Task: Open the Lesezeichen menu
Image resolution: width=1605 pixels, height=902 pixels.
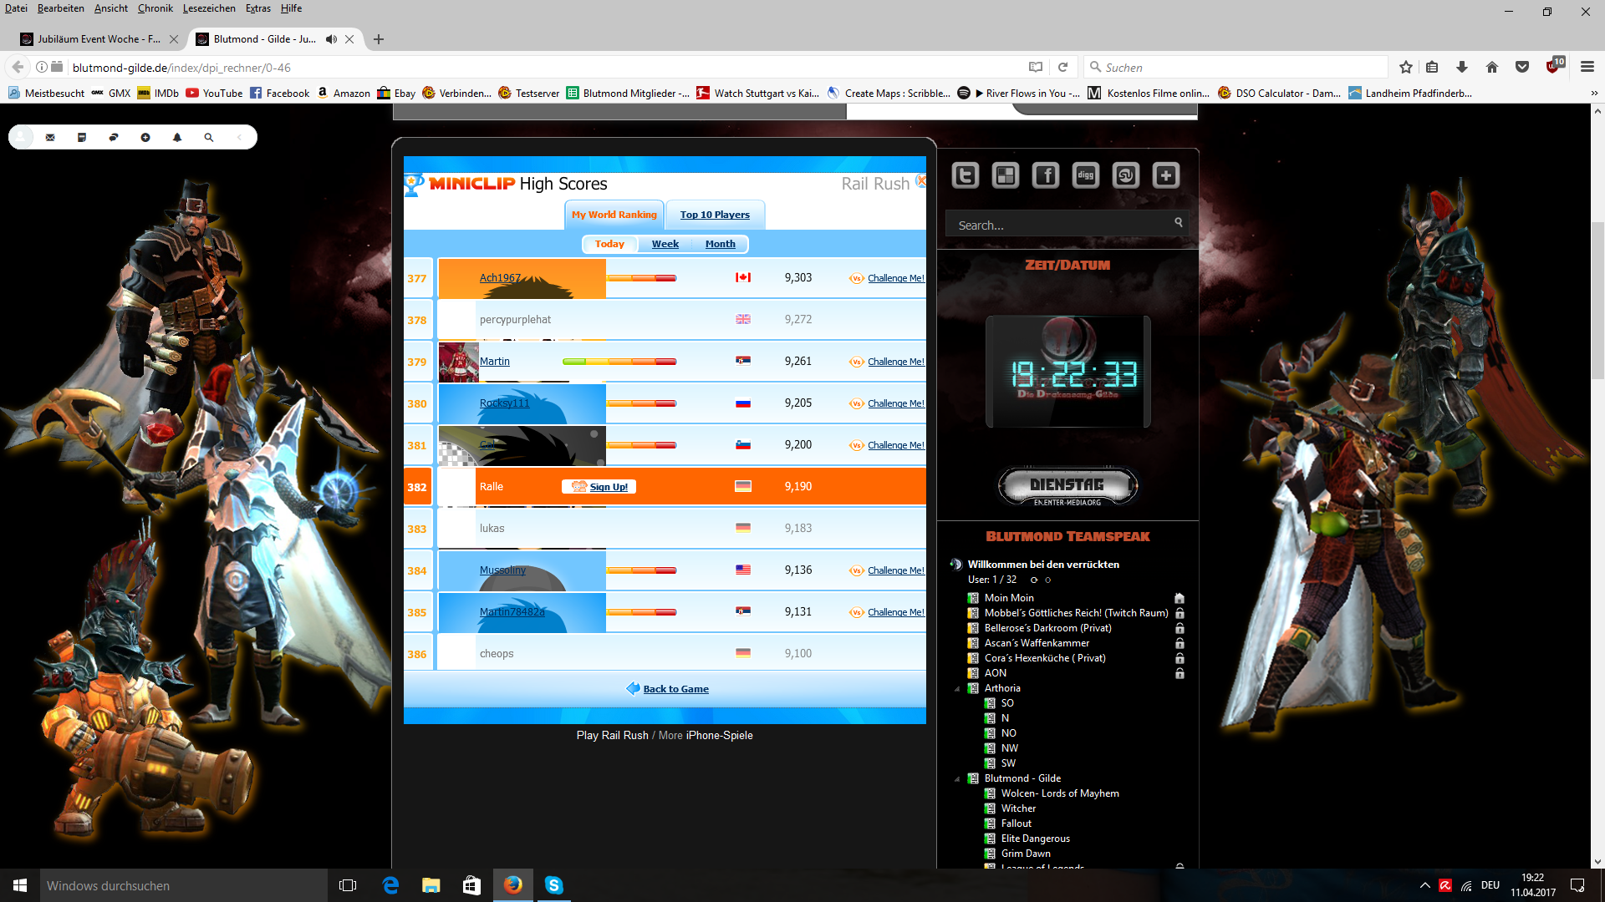Action: [209, 8]
